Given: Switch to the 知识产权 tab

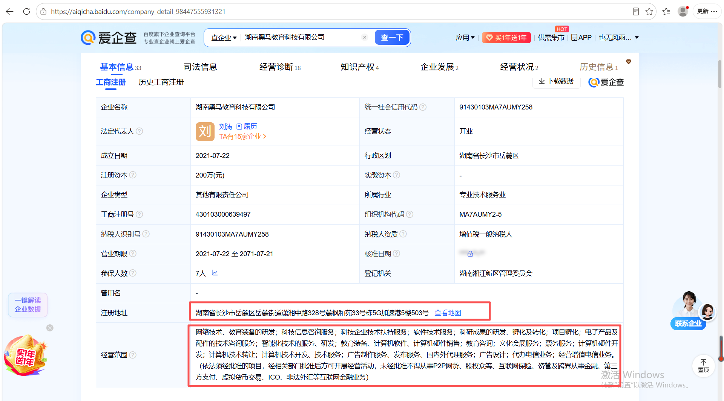Looking at the screenshot, I should tap(360, 67).
